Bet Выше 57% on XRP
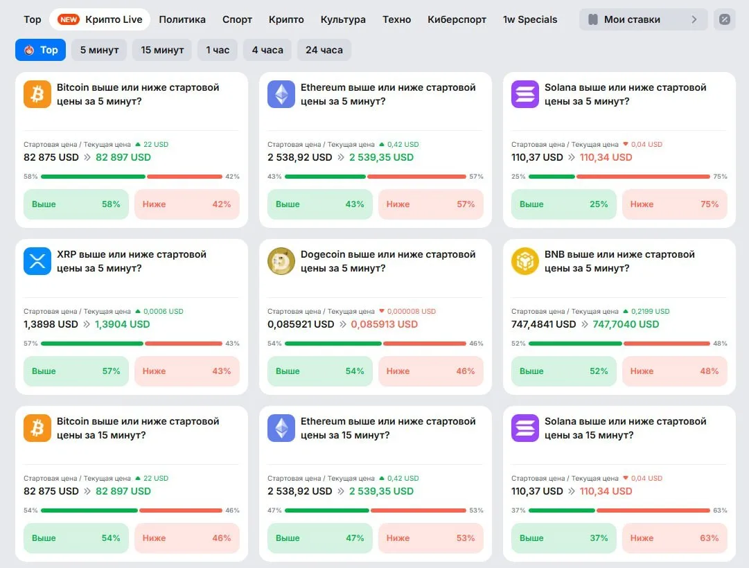 click(76, 371)
